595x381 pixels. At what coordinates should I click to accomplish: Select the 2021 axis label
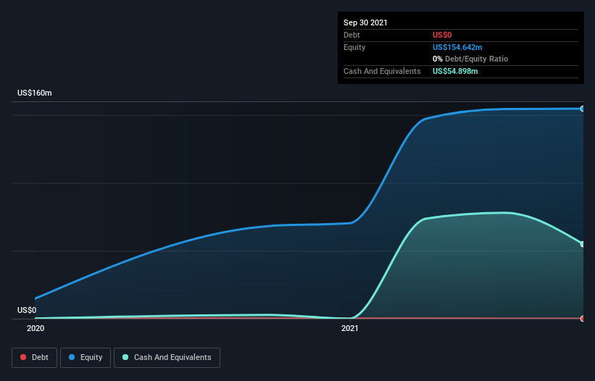click(350, 328)
